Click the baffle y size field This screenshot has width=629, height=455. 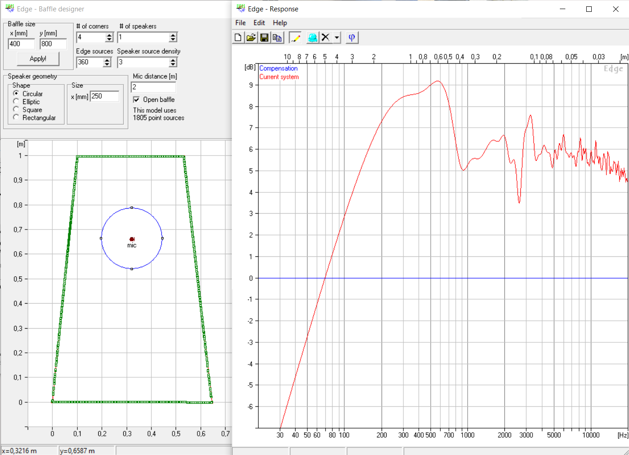point(53,44)
